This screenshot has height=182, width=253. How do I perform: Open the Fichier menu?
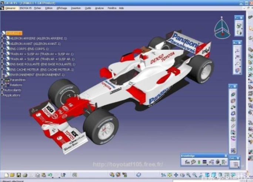click(x=37, y=8)
